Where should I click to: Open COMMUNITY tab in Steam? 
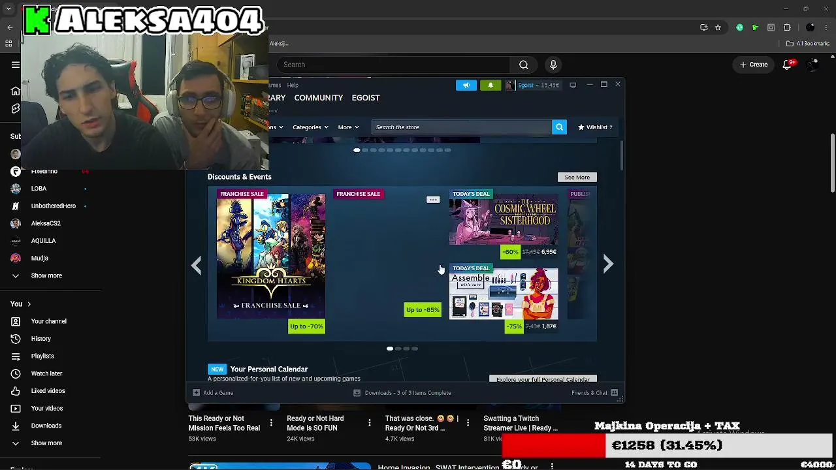point(319,98)
